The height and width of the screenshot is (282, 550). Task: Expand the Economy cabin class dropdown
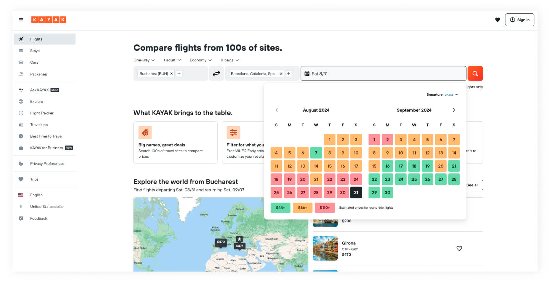tap(201, 60)
